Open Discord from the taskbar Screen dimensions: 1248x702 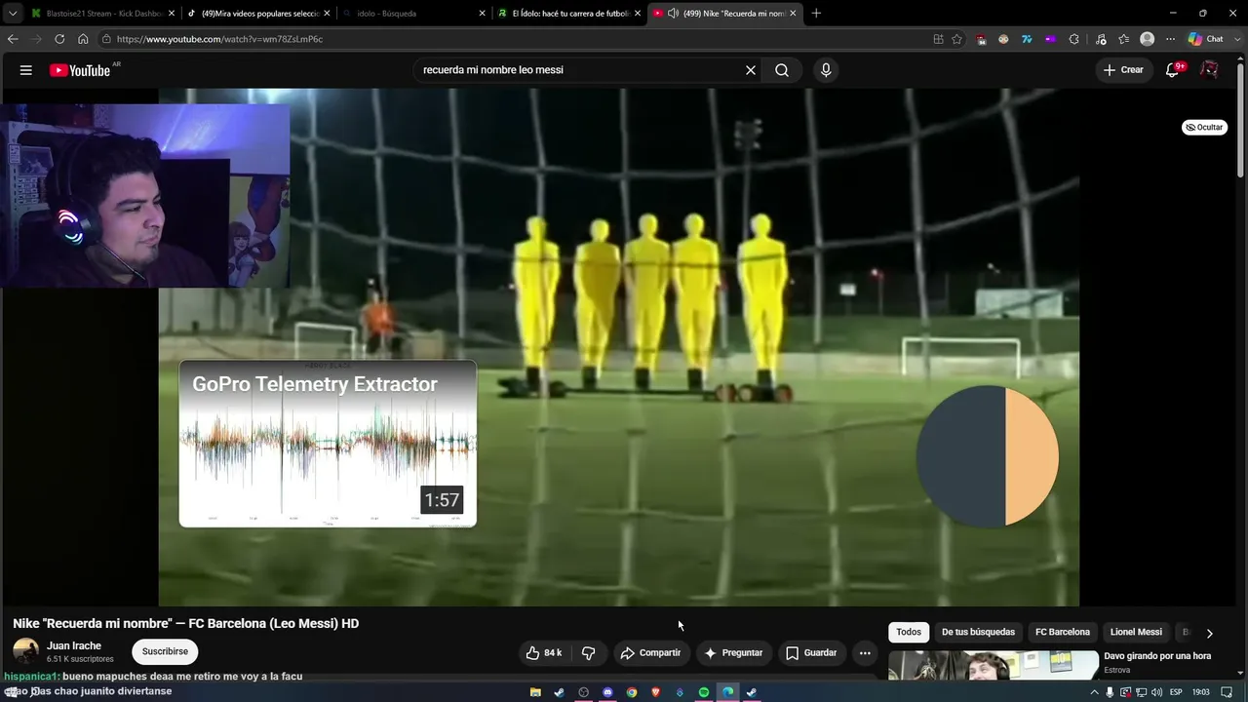click(x=607, y=692)
